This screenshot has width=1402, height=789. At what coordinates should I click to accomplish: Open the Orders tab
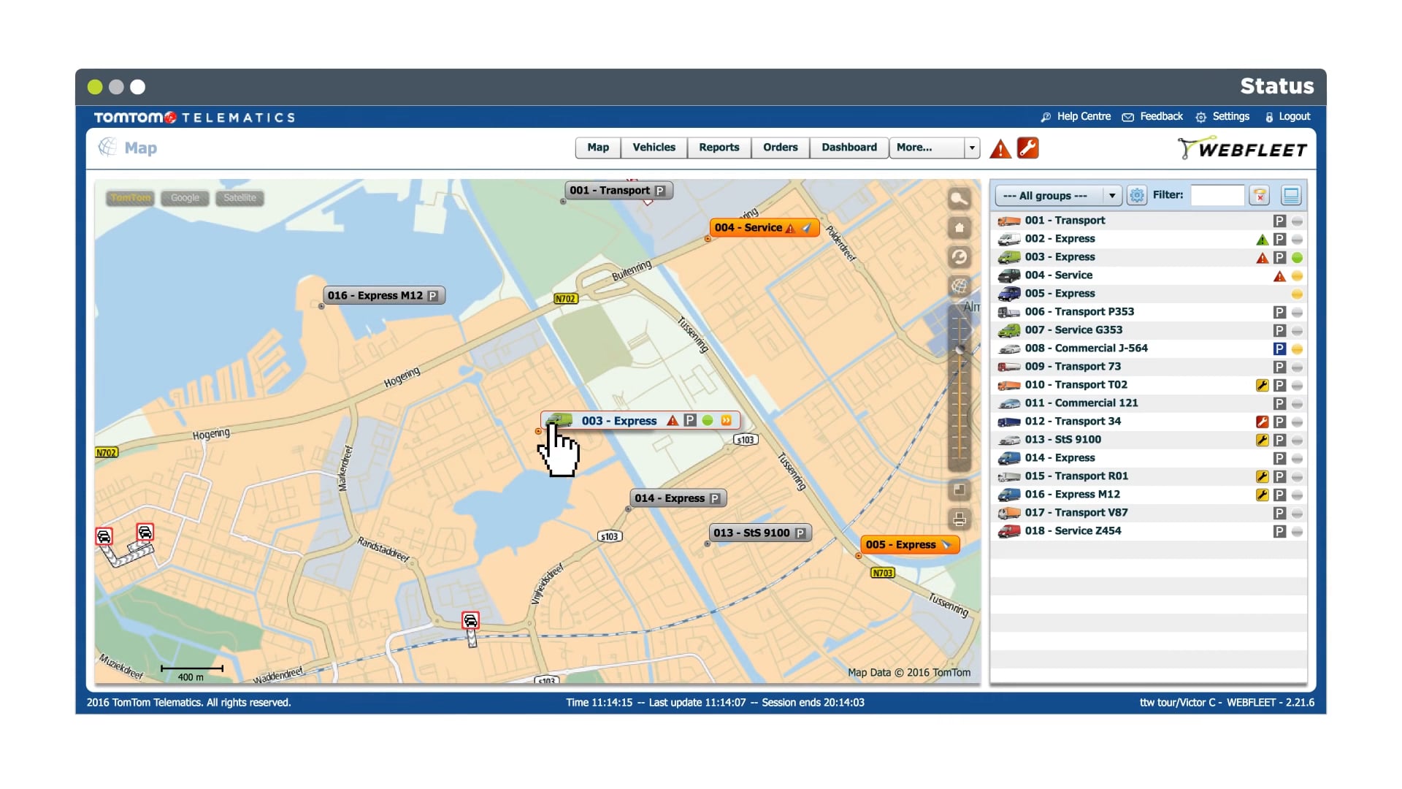coord(781,148)
